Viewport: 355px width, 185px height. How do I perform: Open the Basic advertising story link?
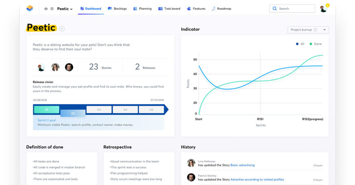pyautogui.click(x=242, y=165)
